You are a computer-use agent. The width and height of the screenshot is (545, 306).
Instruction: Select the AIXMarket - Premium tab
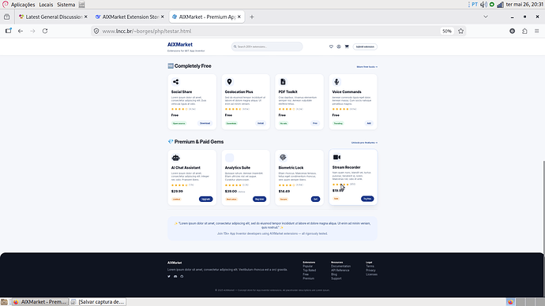[x=207, y=17]
